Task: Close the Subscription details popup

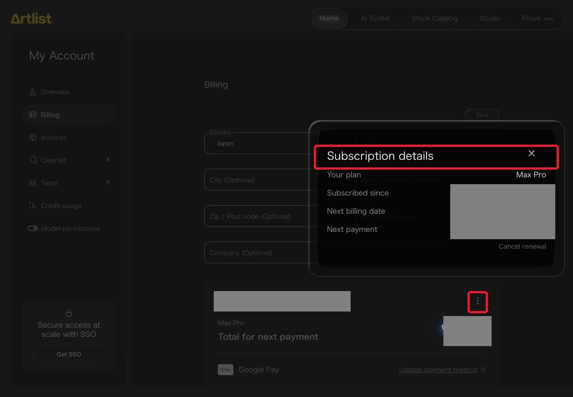Action: 532,153
